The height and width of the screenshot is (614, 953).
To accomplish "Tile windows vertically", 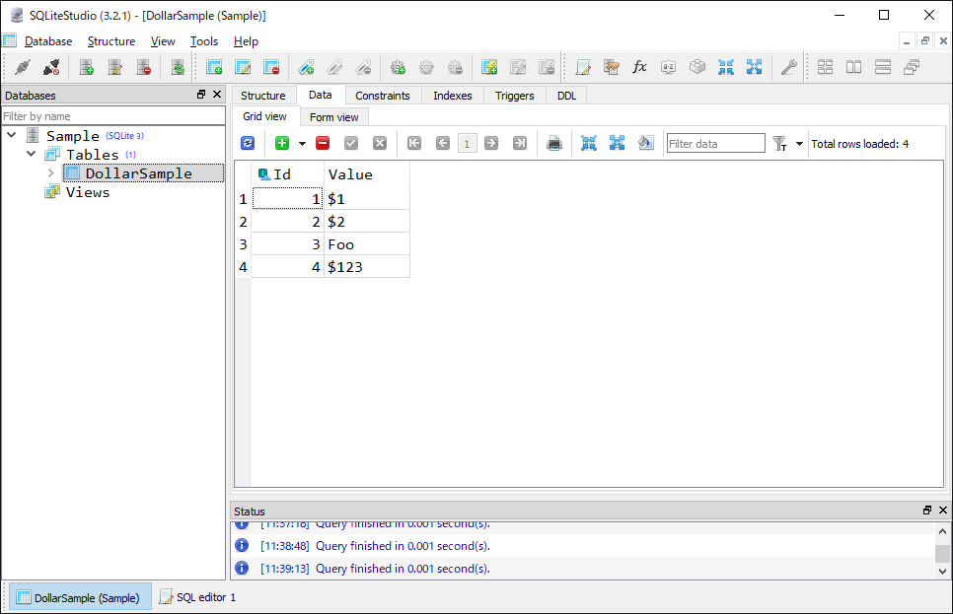I will coord(854,67).
